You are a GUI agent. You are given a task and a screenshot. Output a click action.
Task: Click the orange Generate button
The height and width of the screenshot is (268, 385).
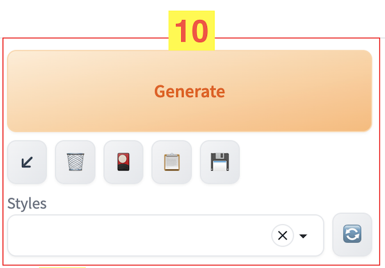(189, 91)
